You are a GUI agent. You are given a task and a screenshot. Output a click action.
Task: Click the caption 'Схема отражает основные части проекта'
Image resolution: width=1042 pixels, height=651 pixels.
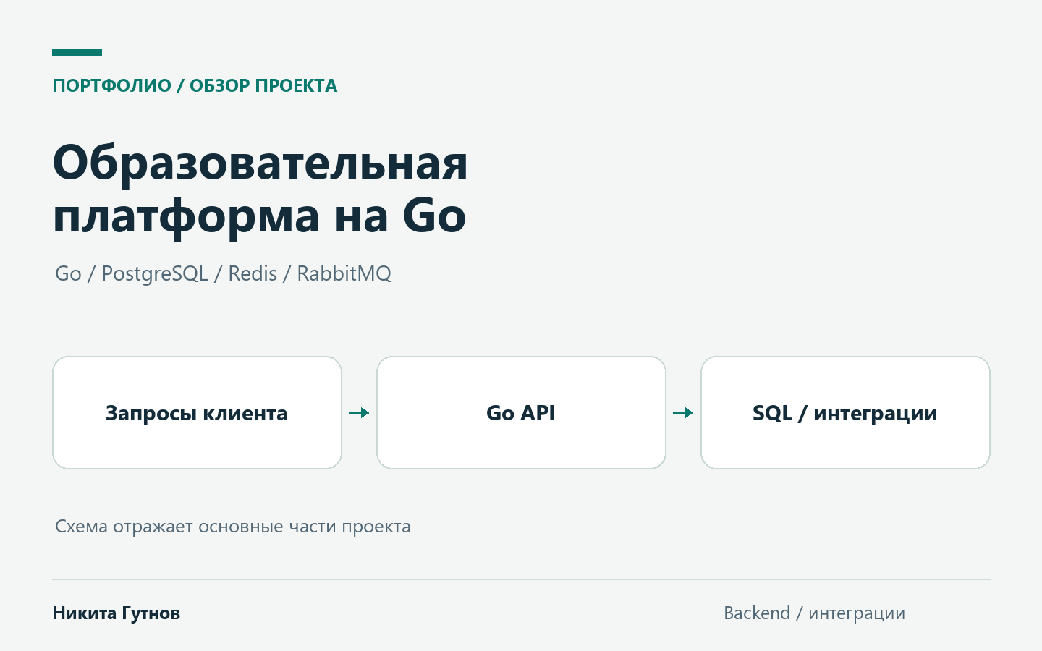pyautogui.click(x=233, y=527)
